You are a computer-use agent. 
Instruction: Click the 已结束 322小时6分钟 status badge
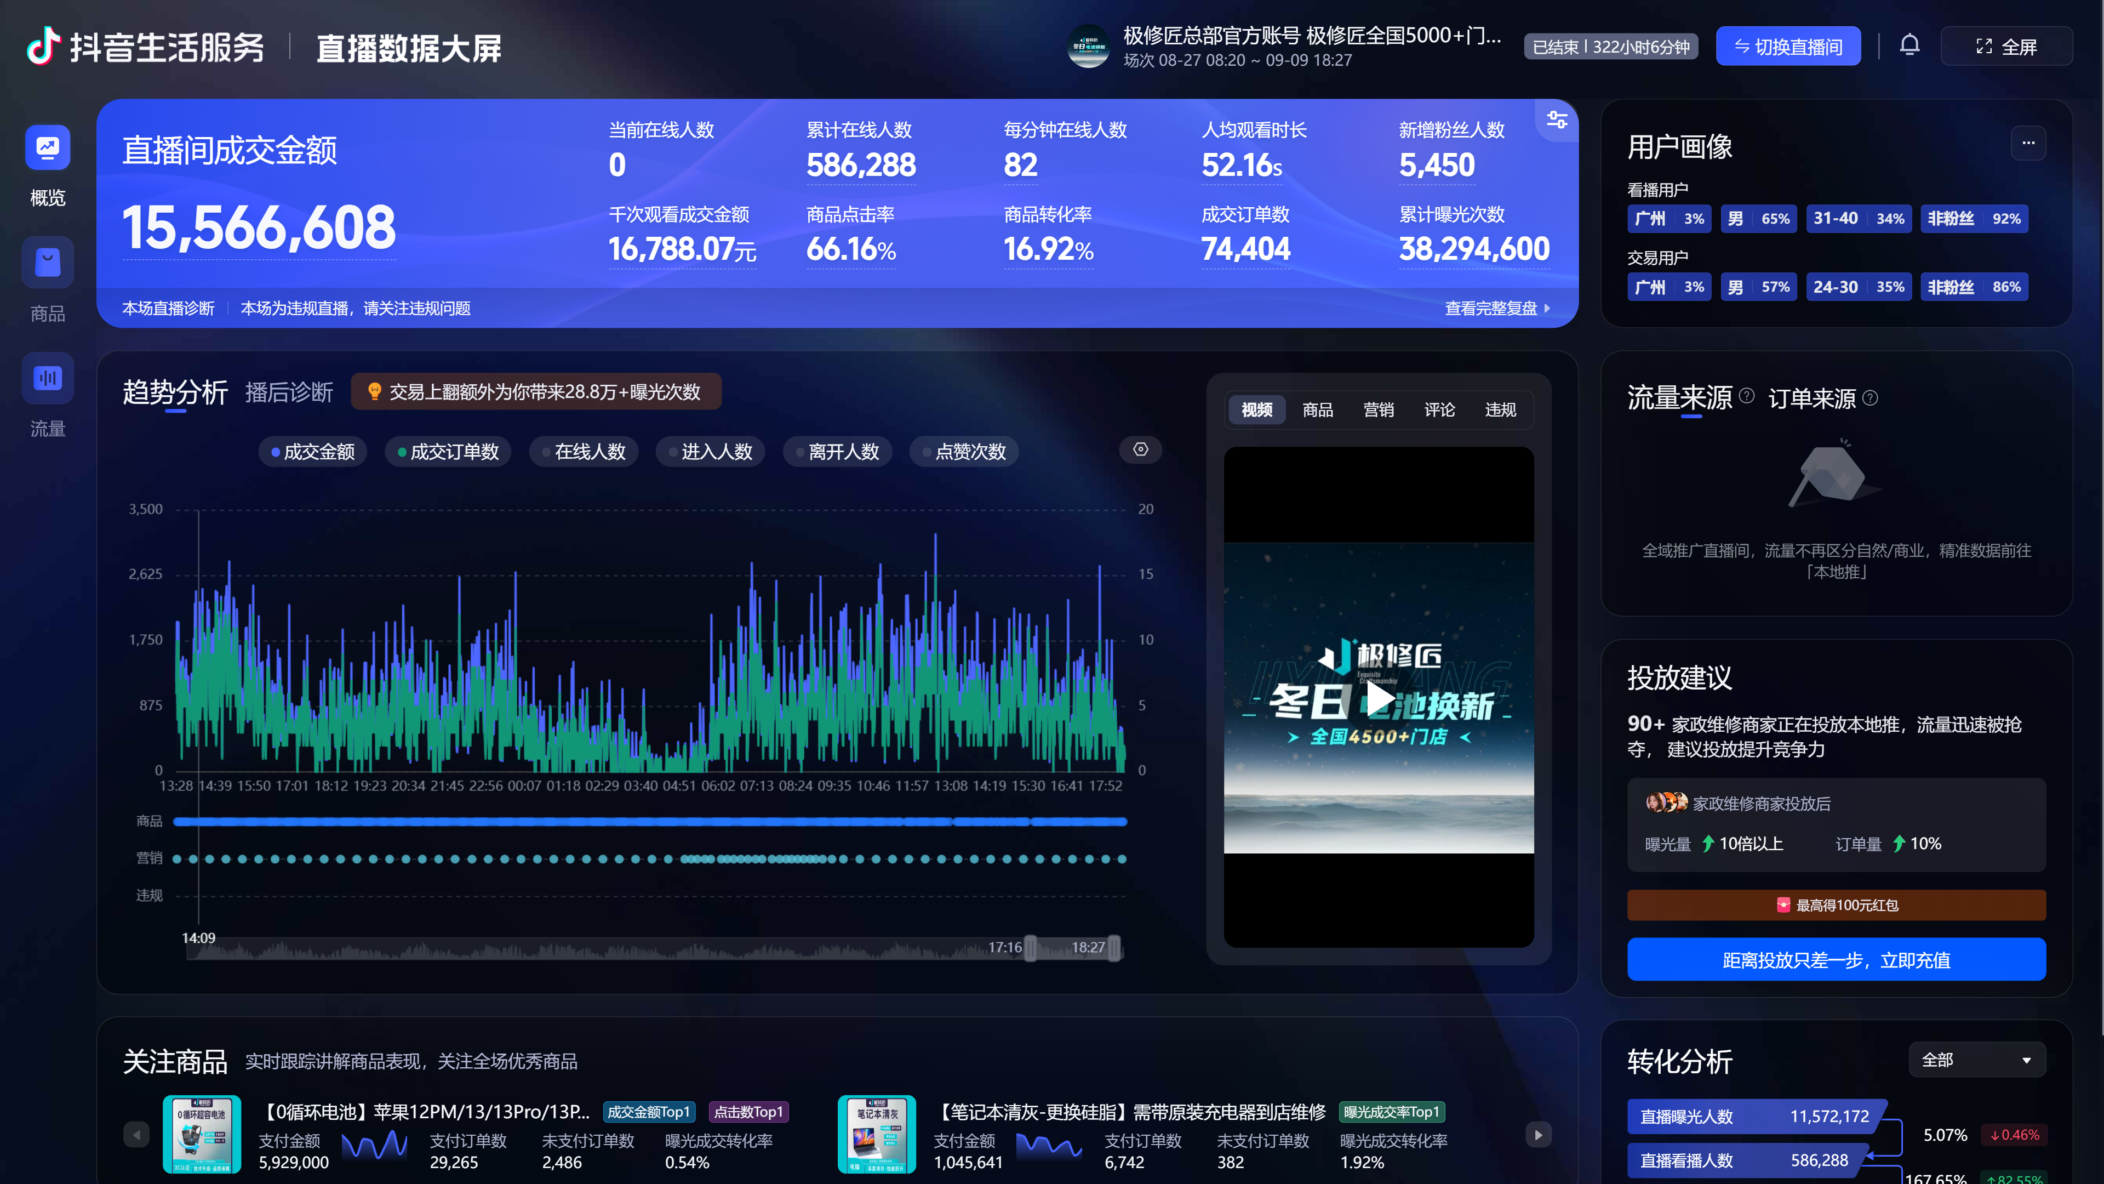1611,47
